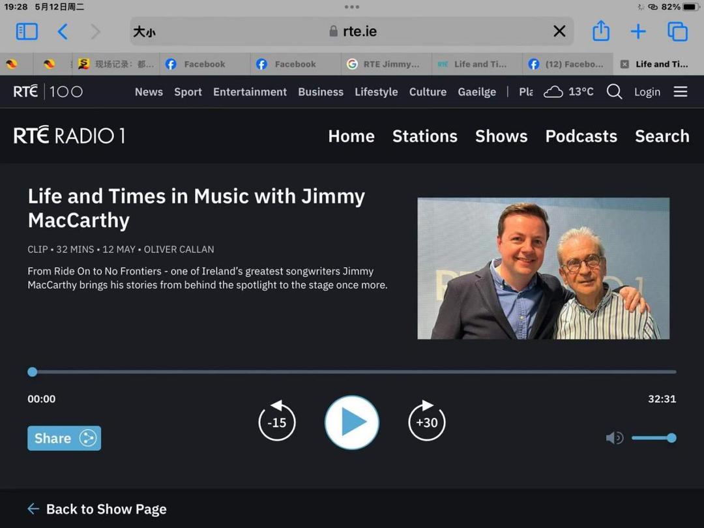This screenshot has height=528, width=704.
Task: Open Entertainment section
Action: pyautogui.click(x=250, y=92)
